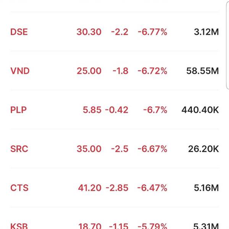Click VND volume 58.55M

coord(203,71)
